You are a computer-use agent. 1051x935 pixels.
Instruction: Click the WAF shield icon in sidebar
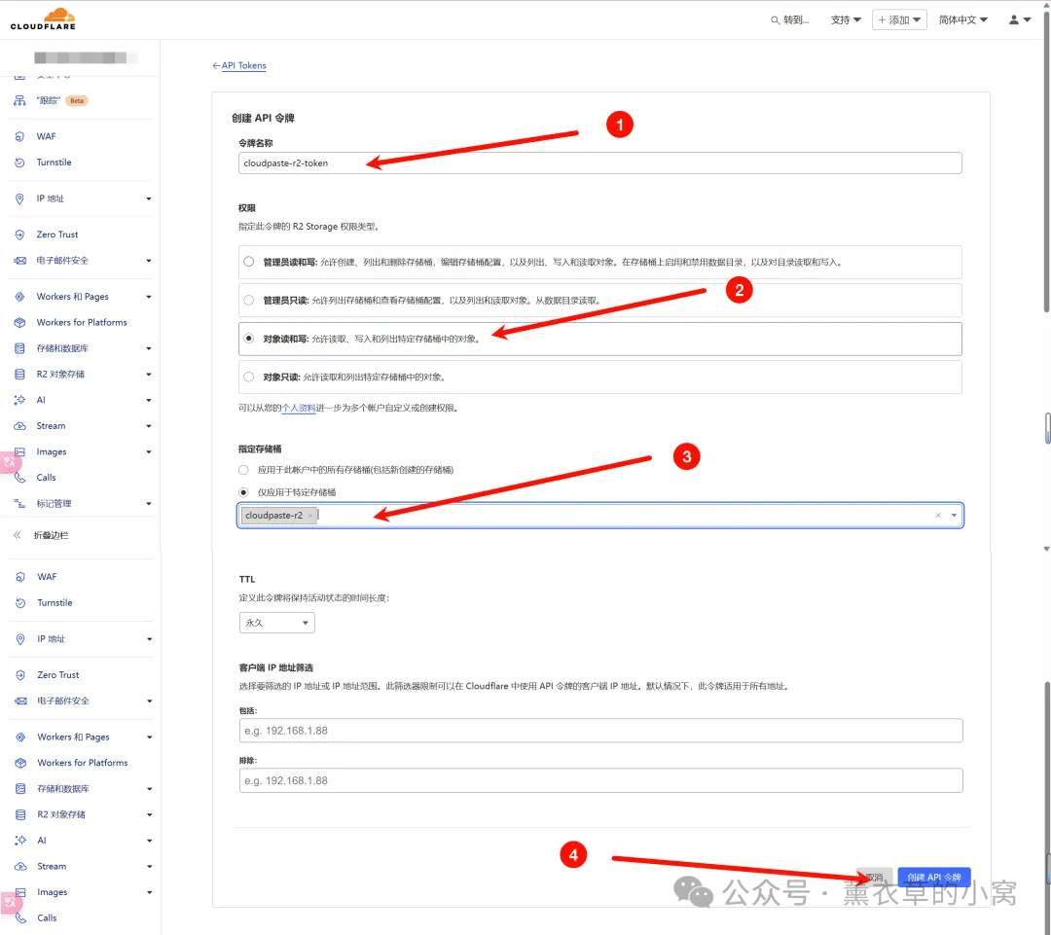click(x=19, y=136)
